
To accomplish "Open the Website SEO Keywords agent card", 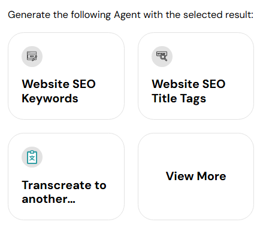I will [x=66, y=76].
